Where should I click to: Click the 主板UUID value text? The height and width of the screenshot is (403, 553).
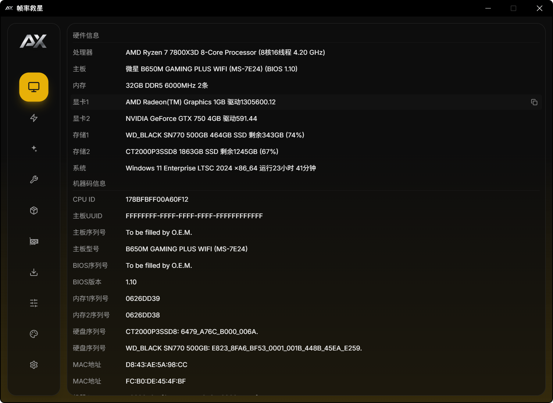pos(194,216)
